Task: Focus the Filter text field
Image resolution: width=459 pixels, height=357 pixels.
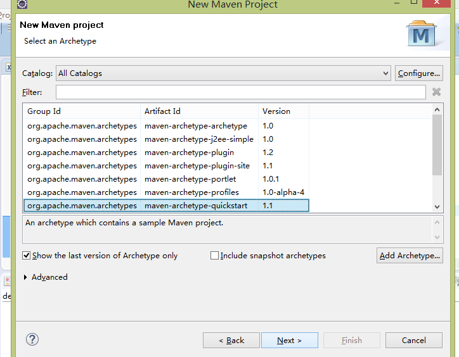Action: coord(241,92)
